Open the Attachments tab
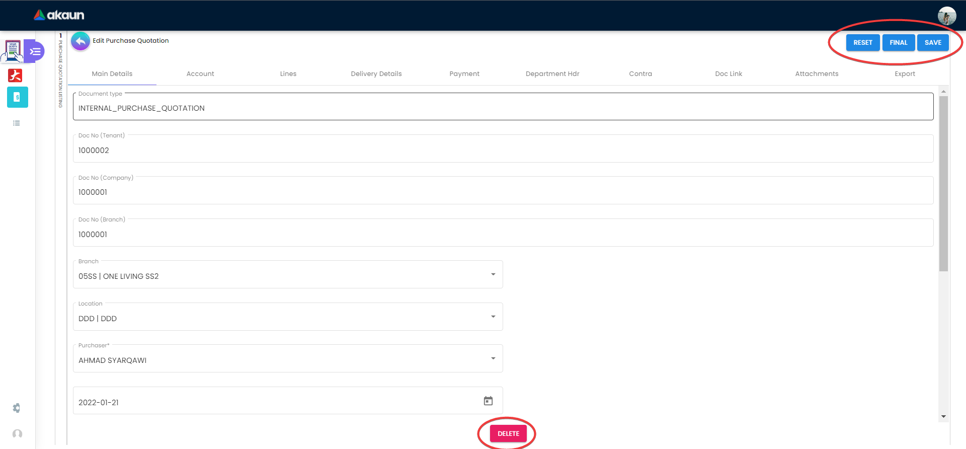The height and width of the screenshot is (449, 966). point(817,74)
